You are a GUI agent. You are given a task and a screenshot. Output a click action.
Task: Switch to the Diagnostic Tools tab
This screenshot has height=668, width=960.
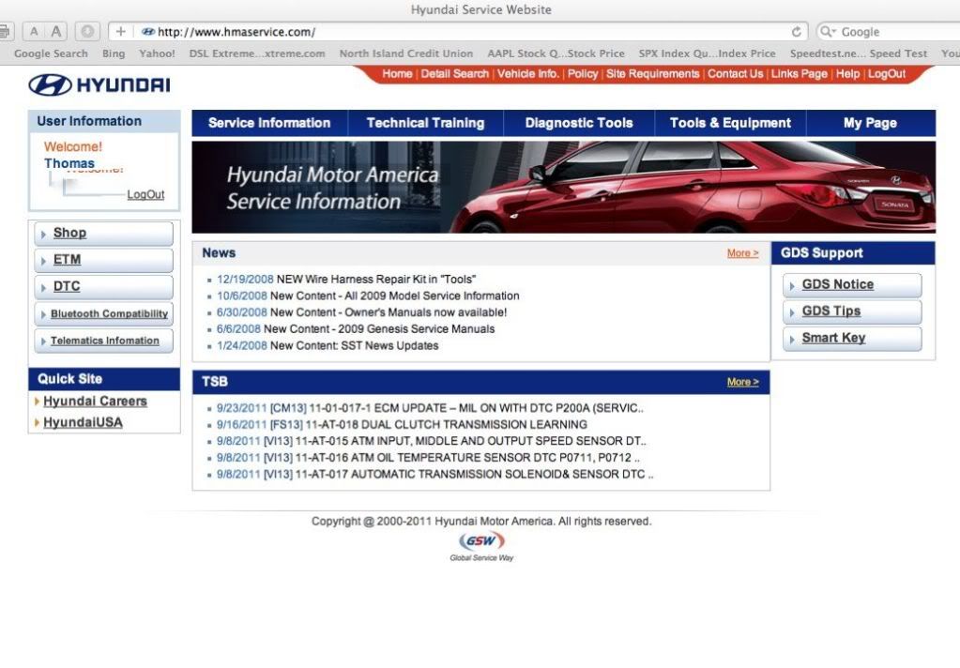(579, 123)
